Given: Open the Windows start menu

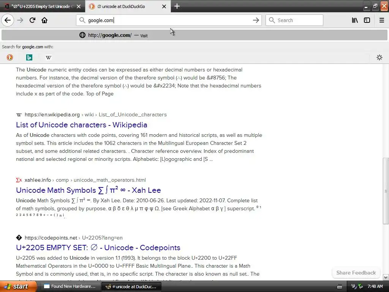Looking at the screenshot, I should (x=18, y=286).
